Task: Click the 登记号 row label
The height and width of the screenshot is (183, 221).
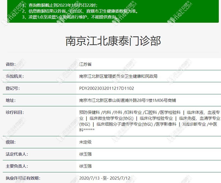Action: pyautogui.click(x=13, y=88)
